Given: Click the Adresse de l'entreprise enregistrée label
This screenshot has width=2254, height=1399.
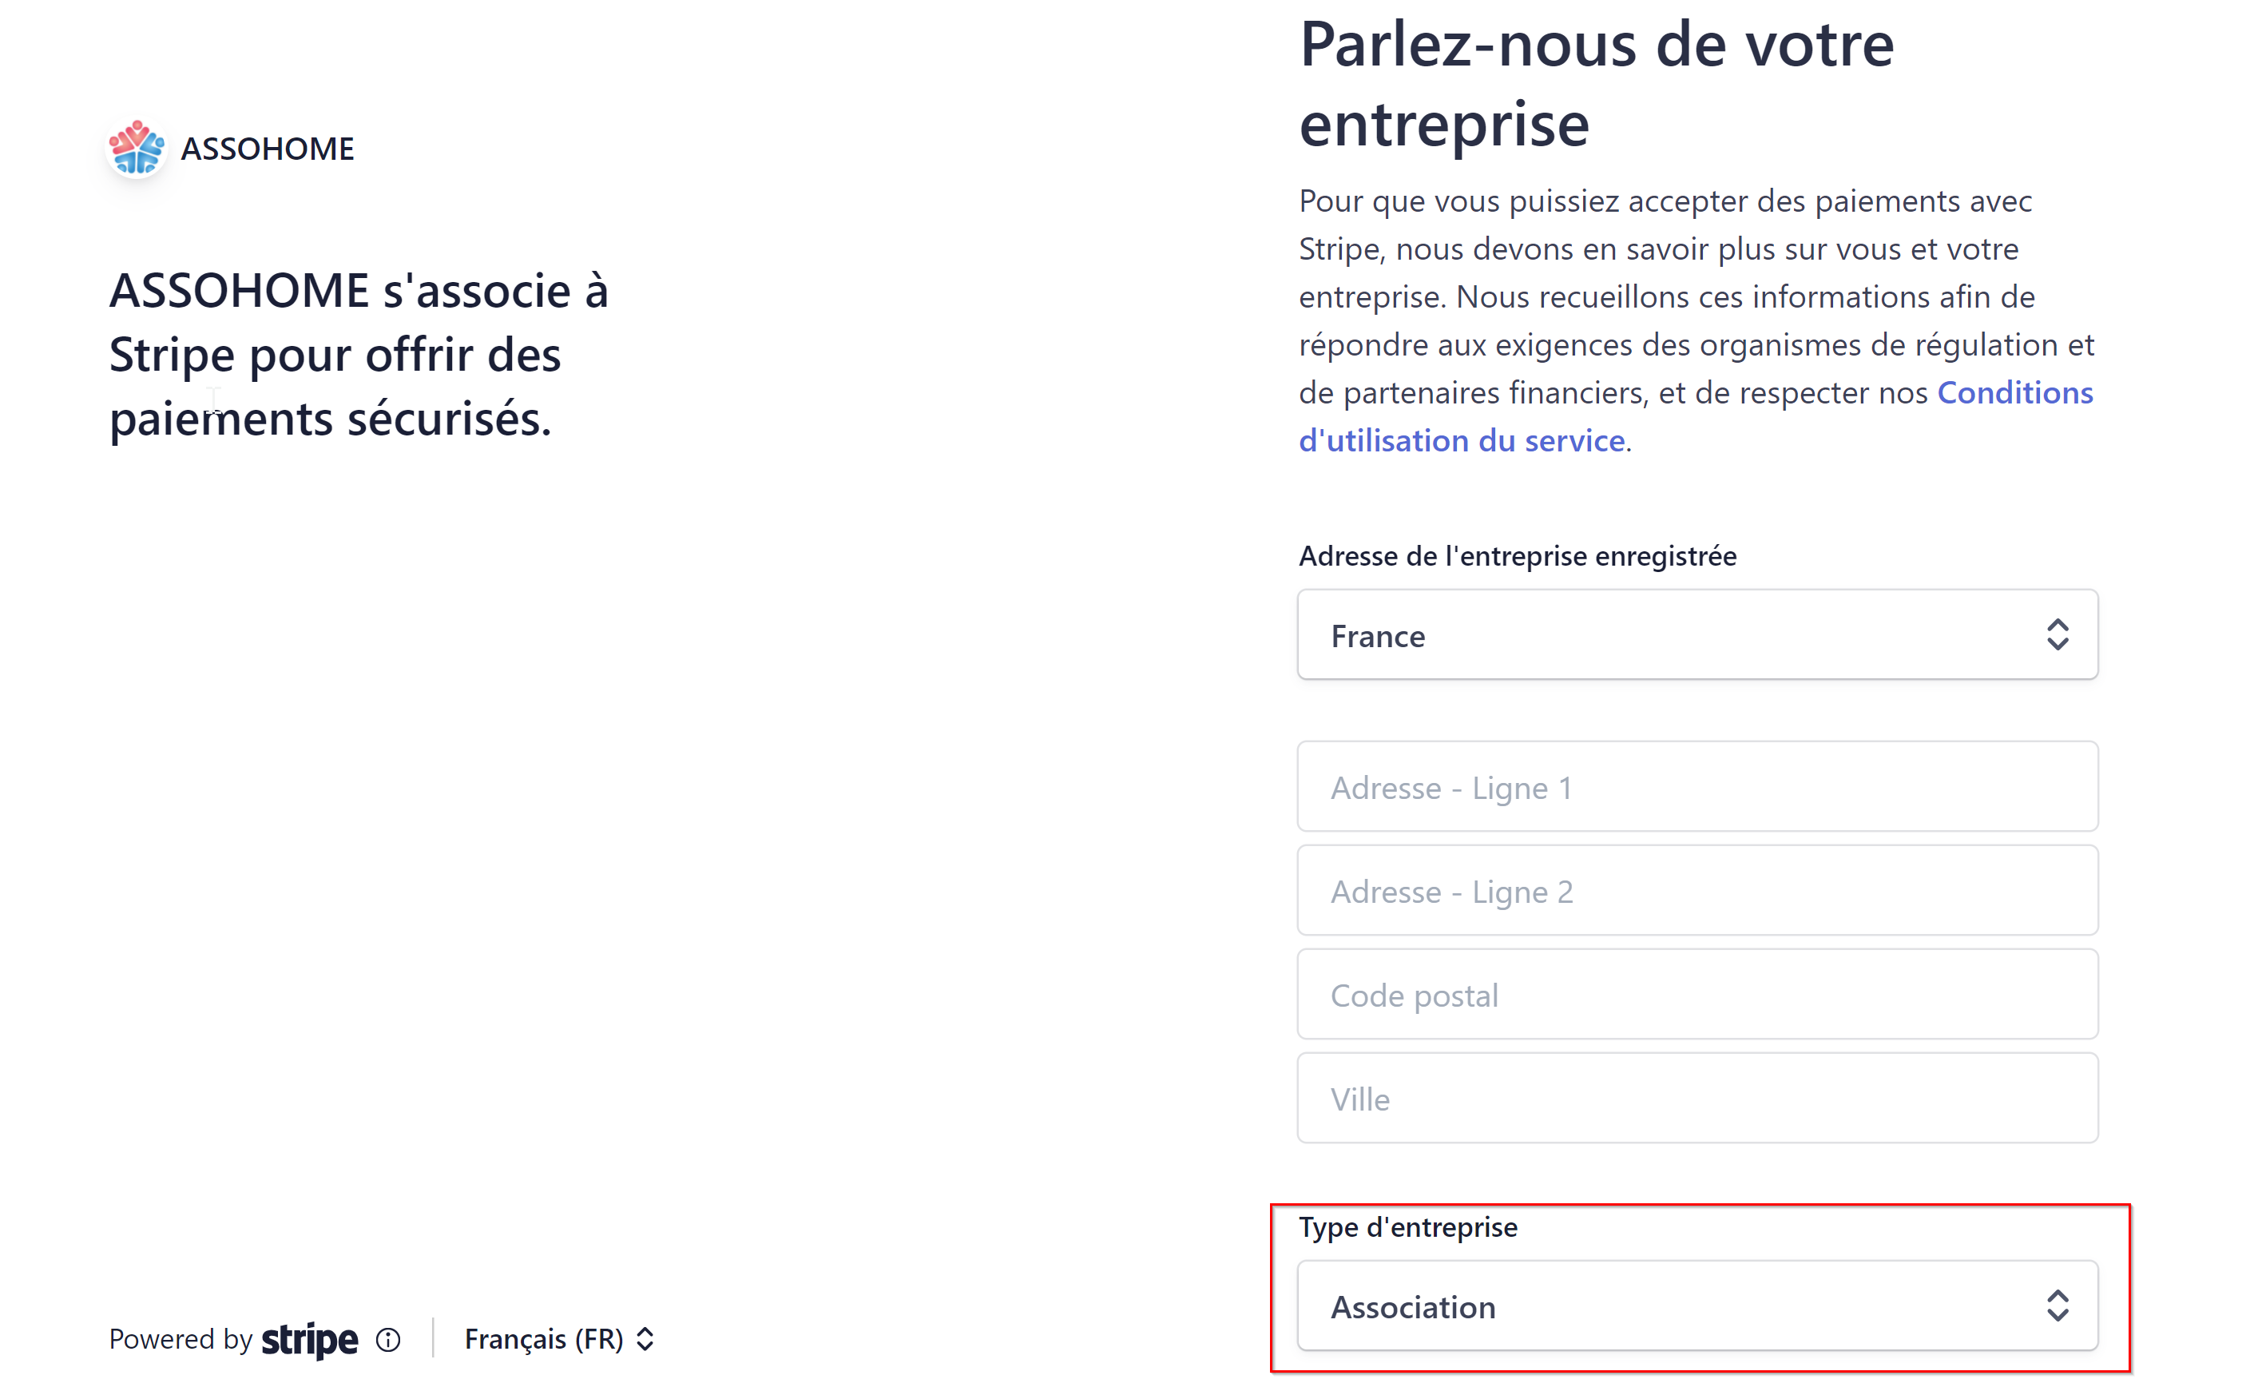Looking at the screenshot, I should coord(1517,556).
